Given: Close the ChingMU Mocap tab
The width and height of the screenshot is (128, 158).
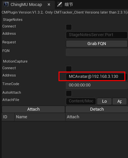Looking at the screenshot, I should [x=49, y=5].
